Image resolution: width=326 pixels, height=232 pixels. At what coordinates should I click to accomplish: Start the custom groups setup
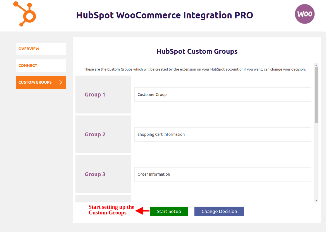[x=169, y=211]
